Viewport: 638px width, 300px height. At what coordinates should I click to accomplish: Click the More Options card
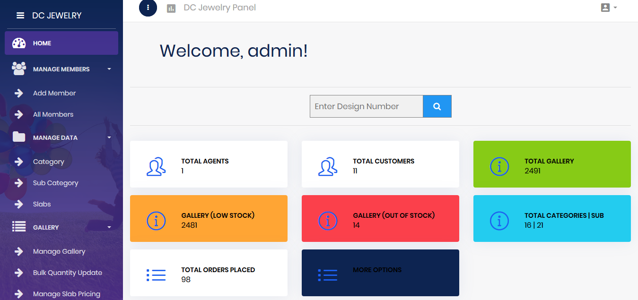click(x=380, y=273)
